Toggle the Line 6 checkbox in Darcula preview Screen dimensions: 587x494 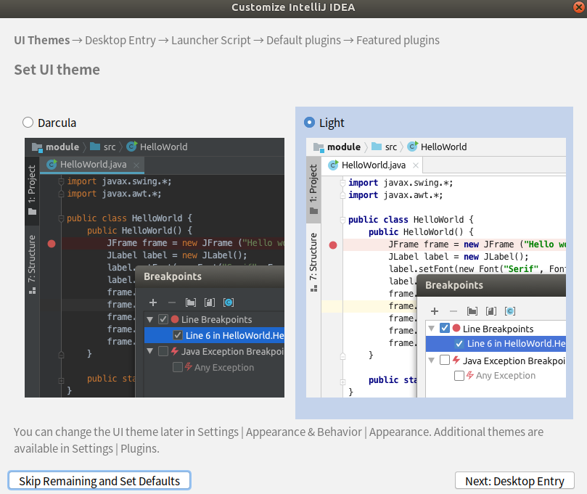pyautogui.click(x=178, y=335)
